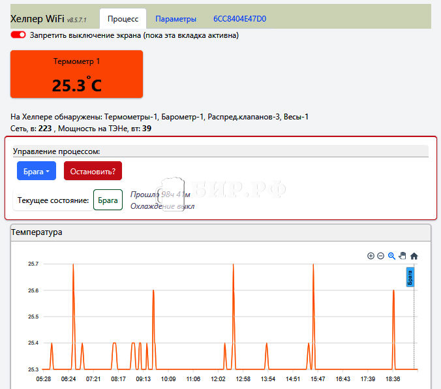441x389 pixels.
Task: Open the Параметры tab
Action: (x=175, y=19)
